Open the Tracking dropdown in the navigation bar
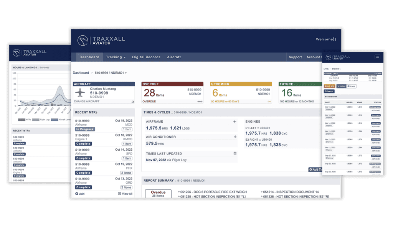The image size is (393, 227). (x=116, y=57)
